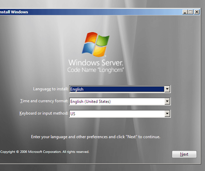Open the Language to install dropdown arrow
Image resolution: width=205 pixels, height=171 pixels.
coord(167,89)
